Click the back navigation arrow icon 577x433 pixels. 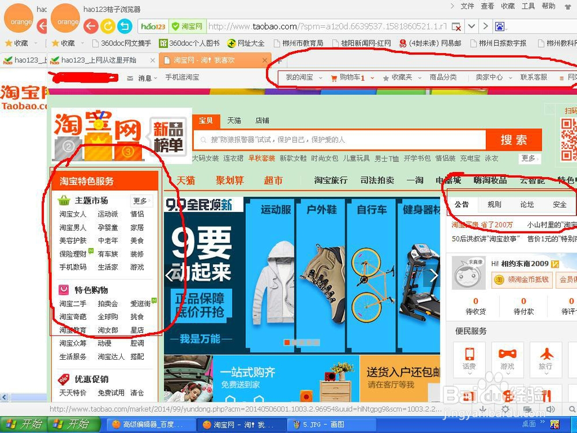91,26
